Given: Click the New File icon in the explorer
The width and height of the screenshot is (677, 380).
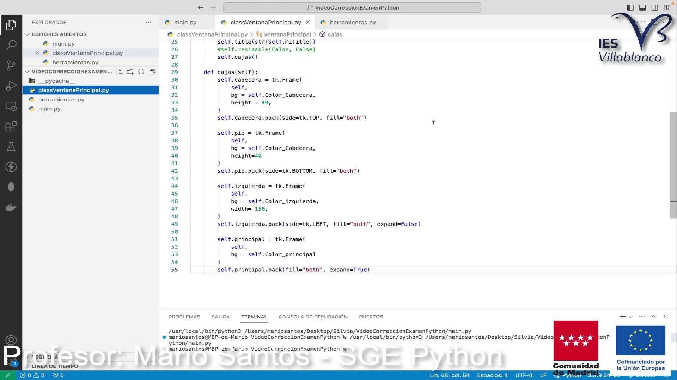Looking at the screenshot, I should pos(119,72).
